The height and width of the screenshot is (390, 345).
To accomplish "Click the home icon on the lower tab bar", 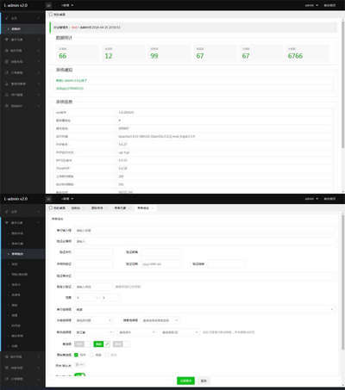I will (x=51, y=207).
